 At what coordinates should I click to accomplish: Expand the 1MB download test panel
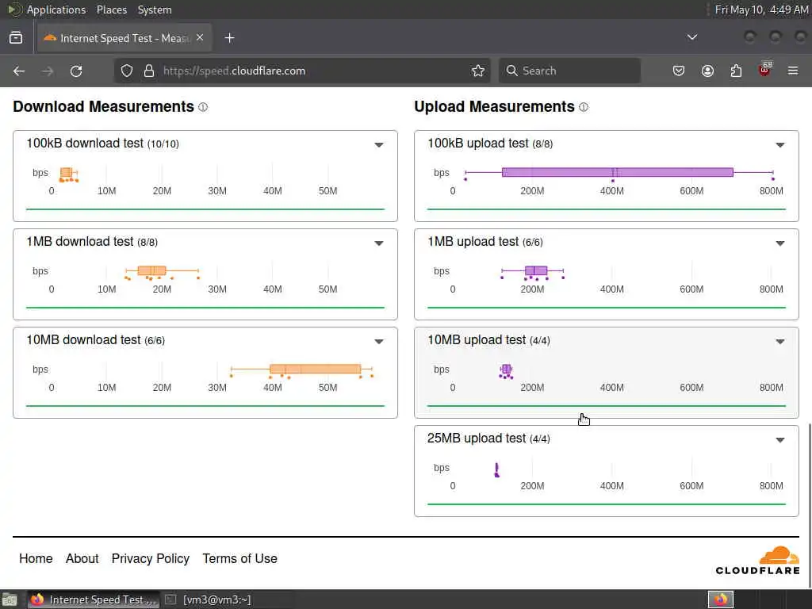coord(379,243)
